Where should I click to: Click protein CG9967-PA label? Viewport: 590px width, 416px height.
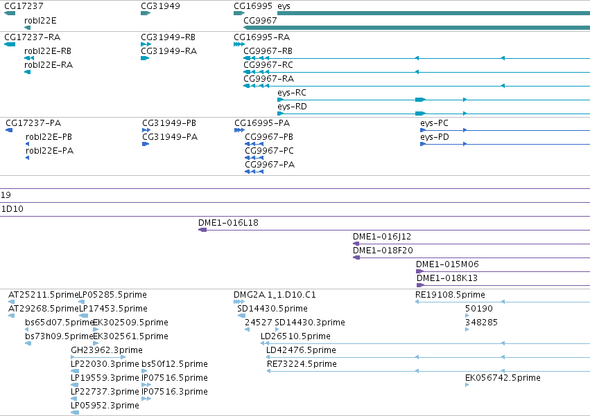pyautogui.click(x=270, y=165)
